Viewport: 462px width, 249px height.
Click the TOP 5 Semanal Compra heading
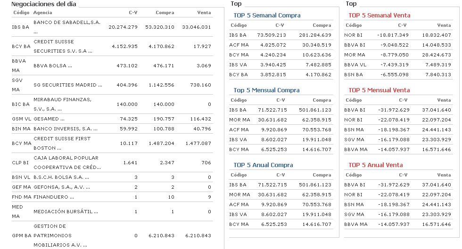pyautogui.click(x=267, y=15)
